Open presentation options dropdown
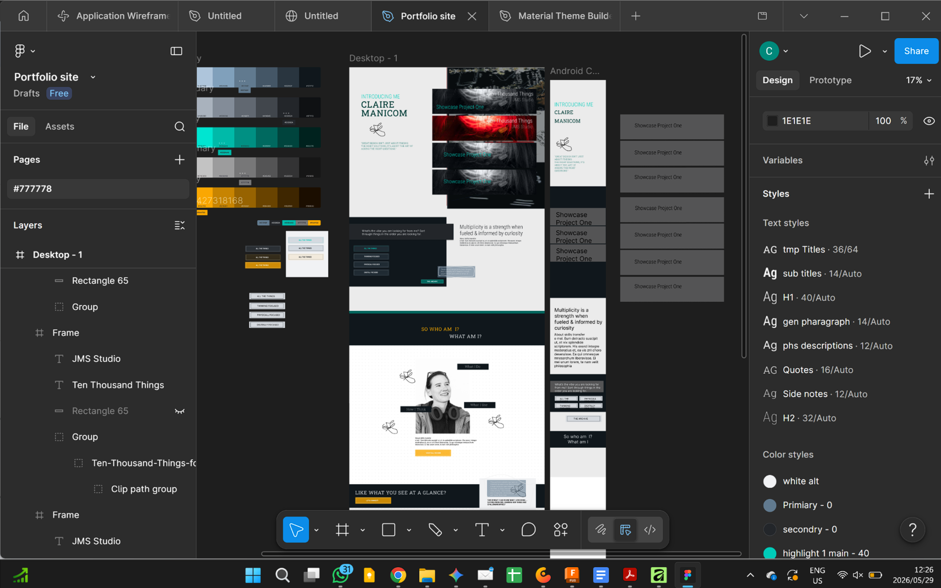 (884, 51)
